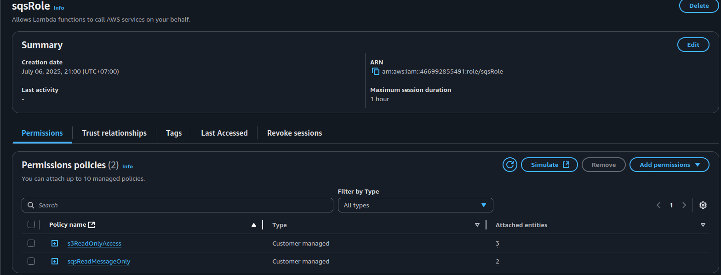Copy the role ARN with copy icon
The width and height of the screenshot is (721, 275).
pyautogui.click(x=375, y=72)
